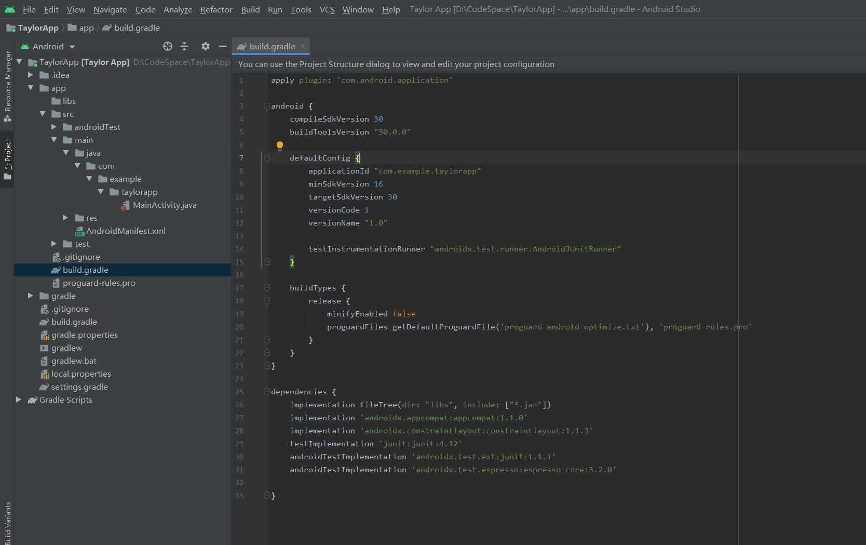866x545 pixels.
Task: Click the TaylorApp breadcrumb folder icon
Action: coord(11,28)
